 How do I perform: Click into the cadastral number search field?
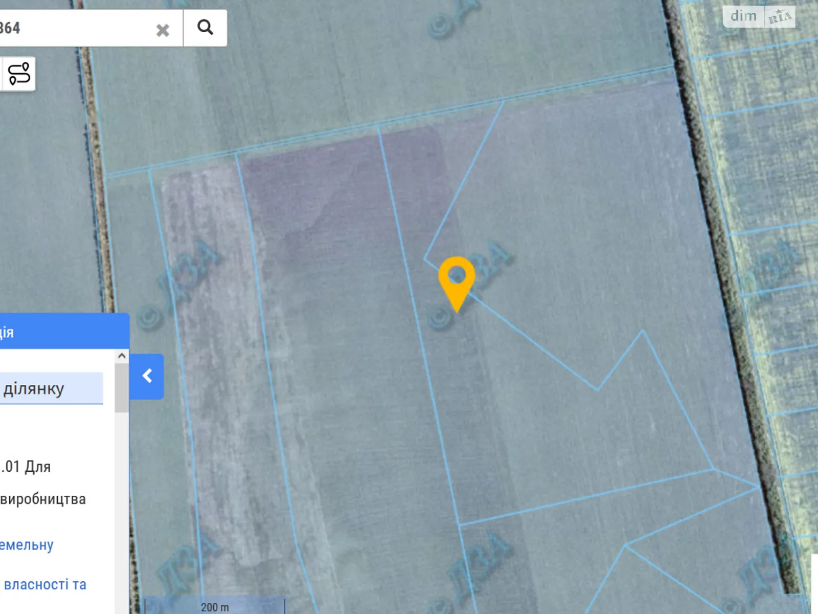77,28
